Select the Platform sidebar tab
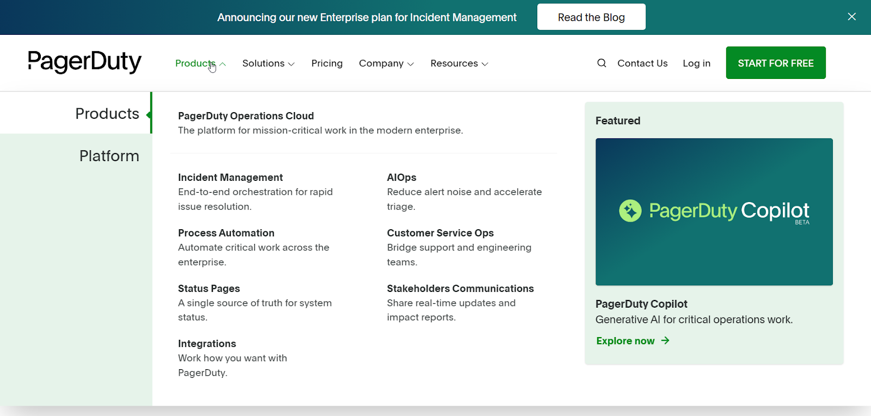Screen dimensions: 871x416 pyautogui.click(x=109, y=156)
